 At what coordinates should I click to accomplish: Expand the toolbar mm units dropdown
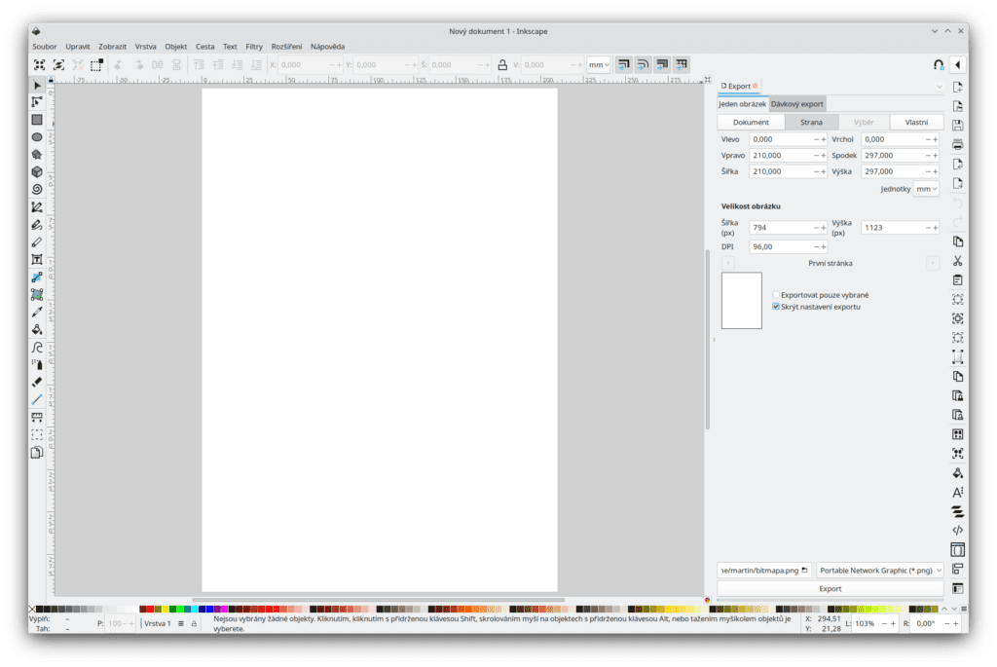tap(599, 65)
